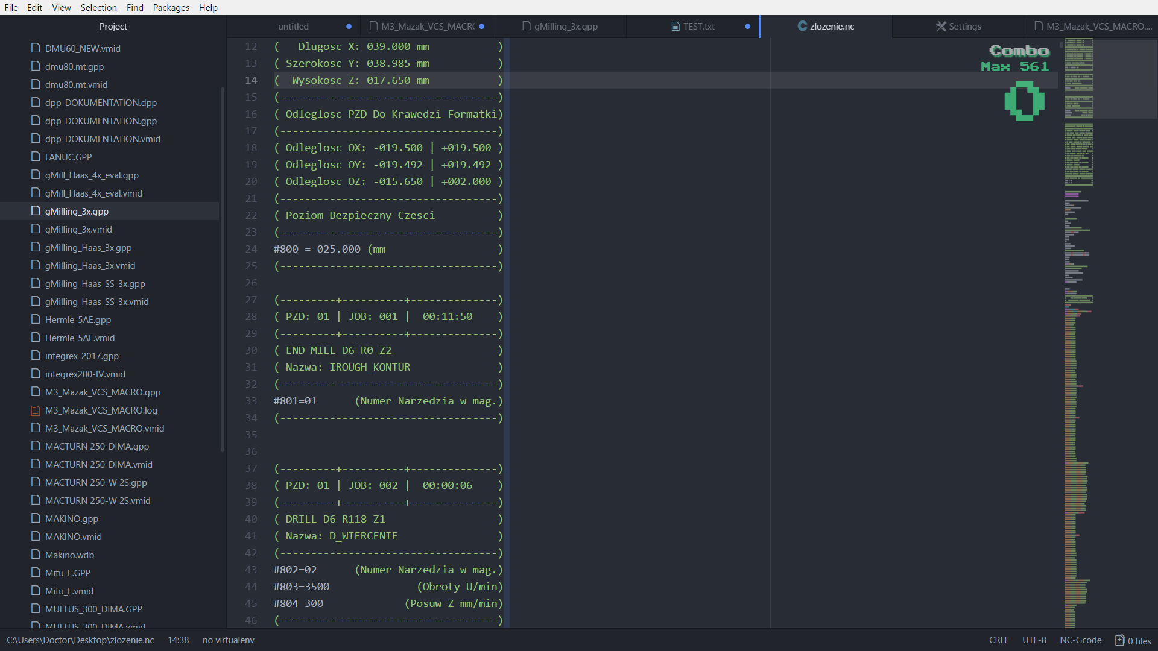Select the M3_Mazak_VCS_MACRO.log file icon
Image resolution: width=1158 pixels, height=651 pixels.
(x=36, y=410)
